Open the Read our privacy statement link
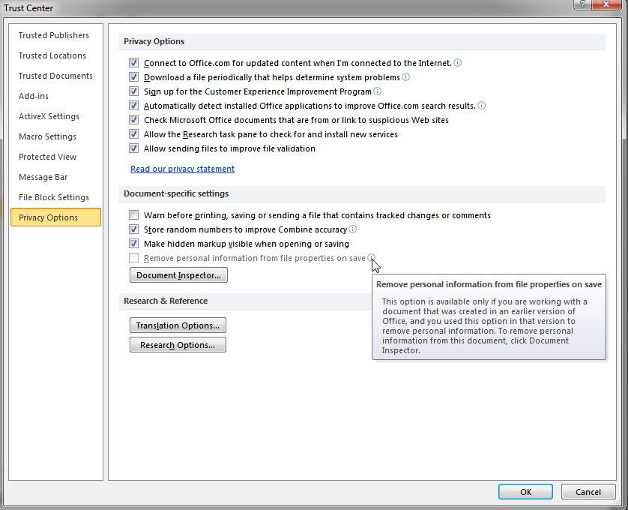The image size is (628, 510). click(x=182, y=169)
